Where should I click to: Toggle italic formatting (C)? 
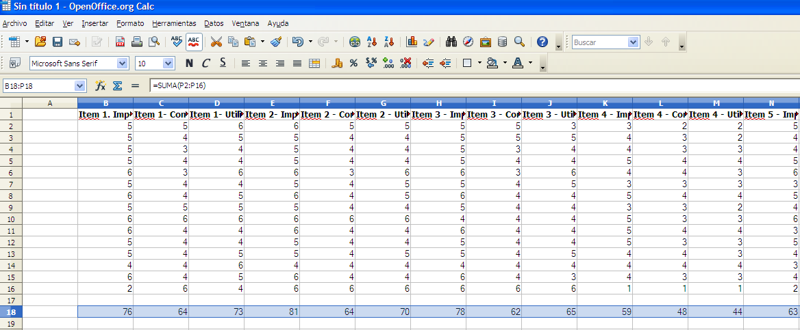click(x=205, y=64)
